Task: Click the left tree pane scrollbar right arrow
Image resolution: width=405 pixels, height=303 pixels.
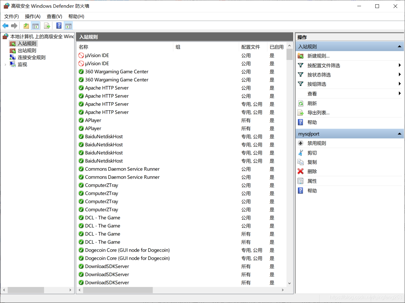Action: tap(70, 290)
